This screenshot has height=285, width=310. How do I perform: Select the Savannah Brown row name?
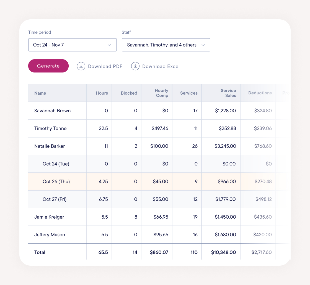coord(52,111)
